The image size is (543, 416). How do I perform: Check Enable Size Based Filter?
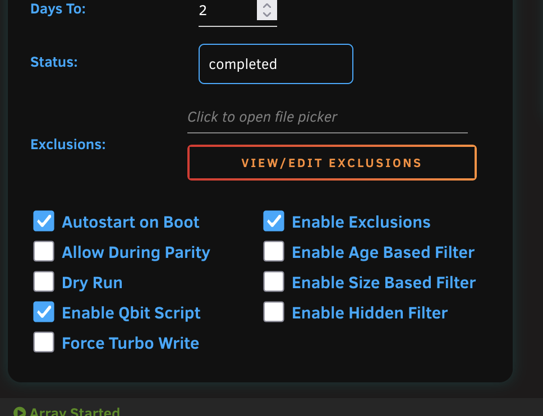274,281
